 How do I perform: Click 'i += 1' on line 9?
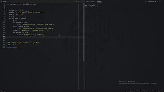tap(16, 20)
